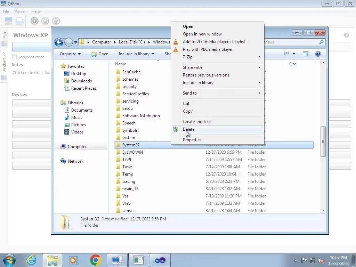Expand context menu Include in library submenu
356x267 pixels.
point(218,83)
